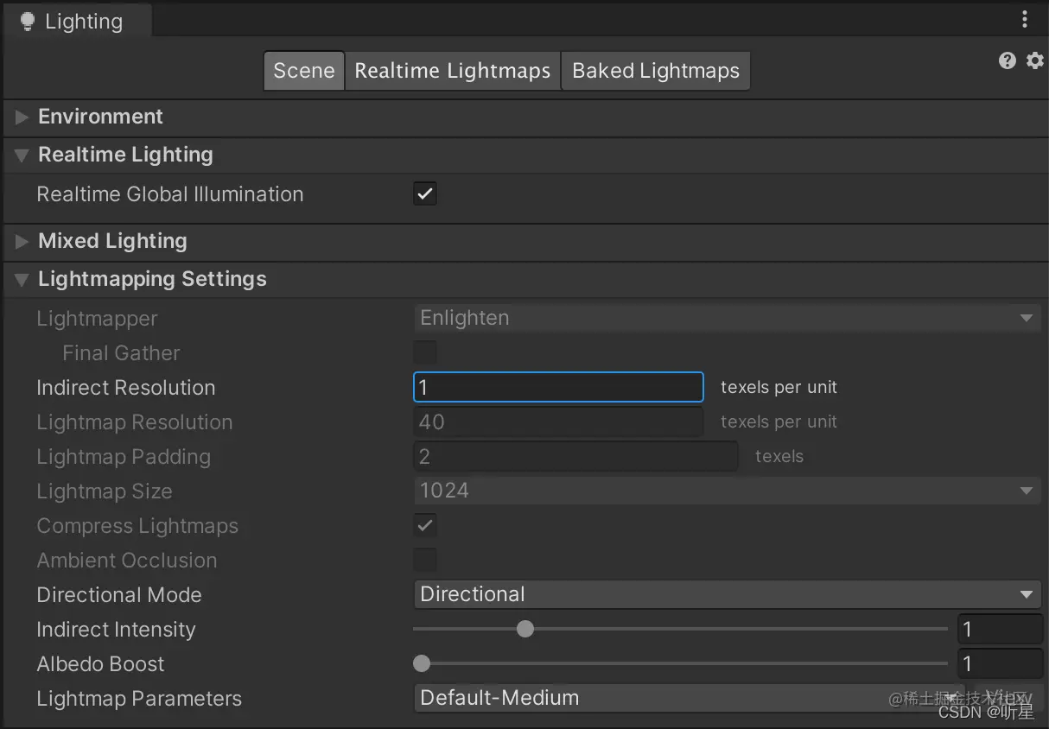Screen dimensions: 1049x729
Task: Open the Lighting panel help icon
Action: coord(1008,60)
